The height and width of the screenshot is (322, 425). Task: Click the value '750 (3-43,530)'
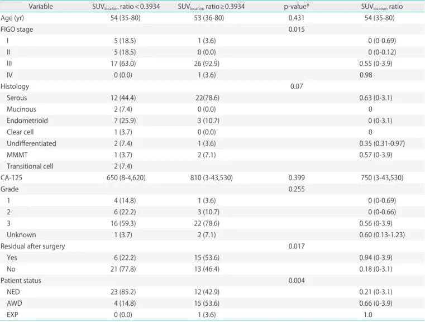tap(382, 178)
